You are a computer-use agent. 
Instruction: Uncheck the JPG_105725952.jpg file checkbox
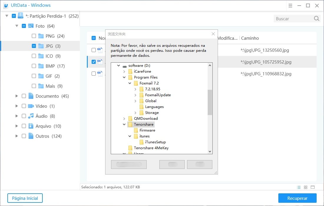(94, 62)
